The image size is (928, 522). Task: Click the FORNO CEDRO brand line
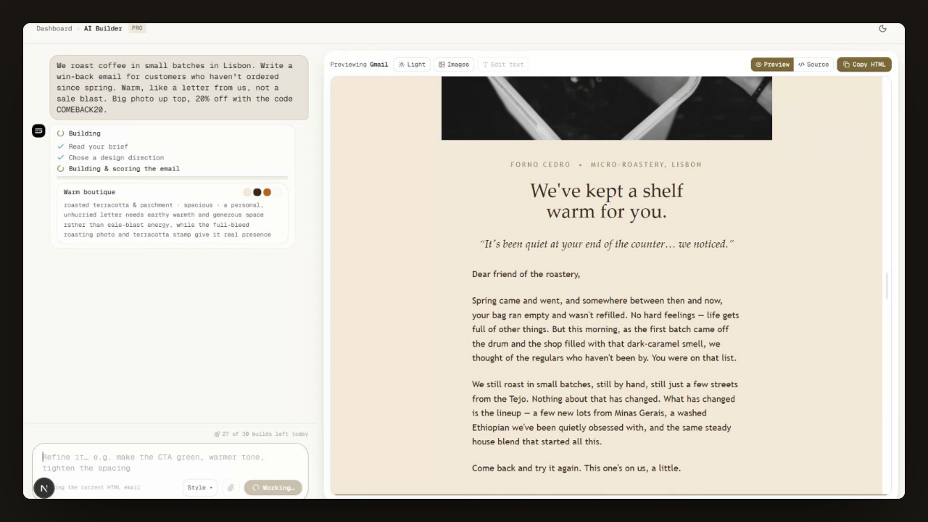coord(606,165)
